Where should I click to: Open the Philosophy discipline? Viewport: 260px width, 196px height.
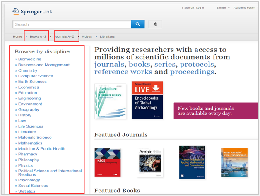[29, 160]
